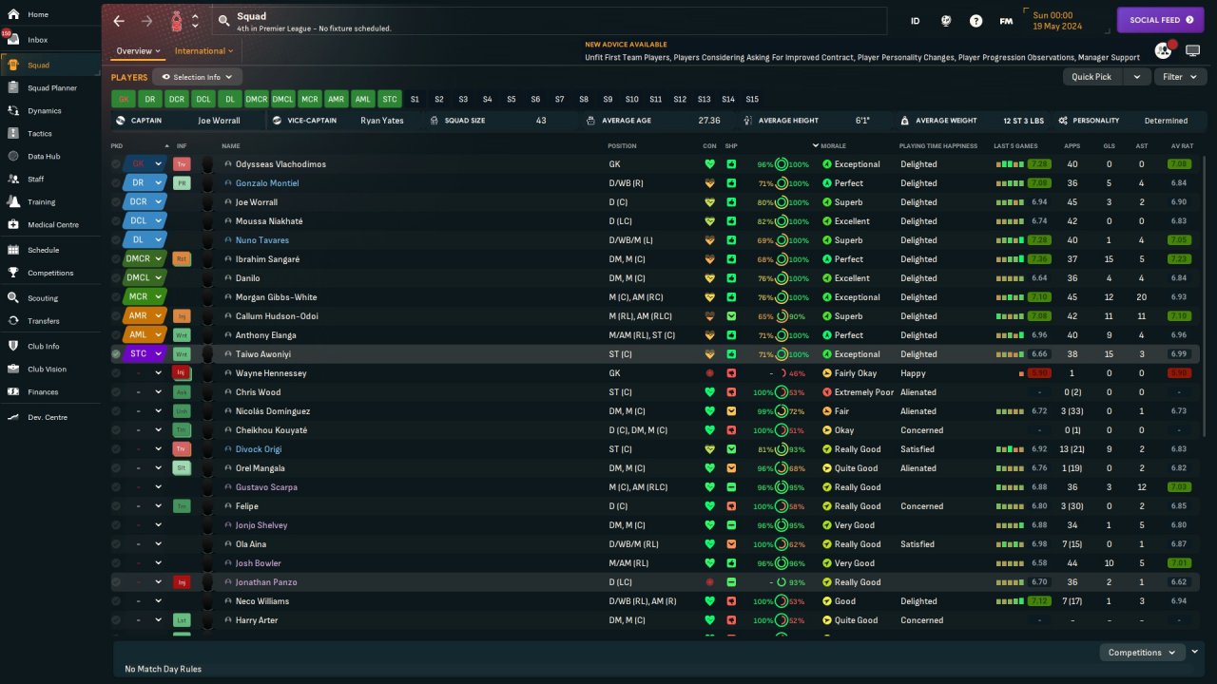The image size is (1217, 684).
Task: Click the Dev. Centre icon
Action: 13,417
